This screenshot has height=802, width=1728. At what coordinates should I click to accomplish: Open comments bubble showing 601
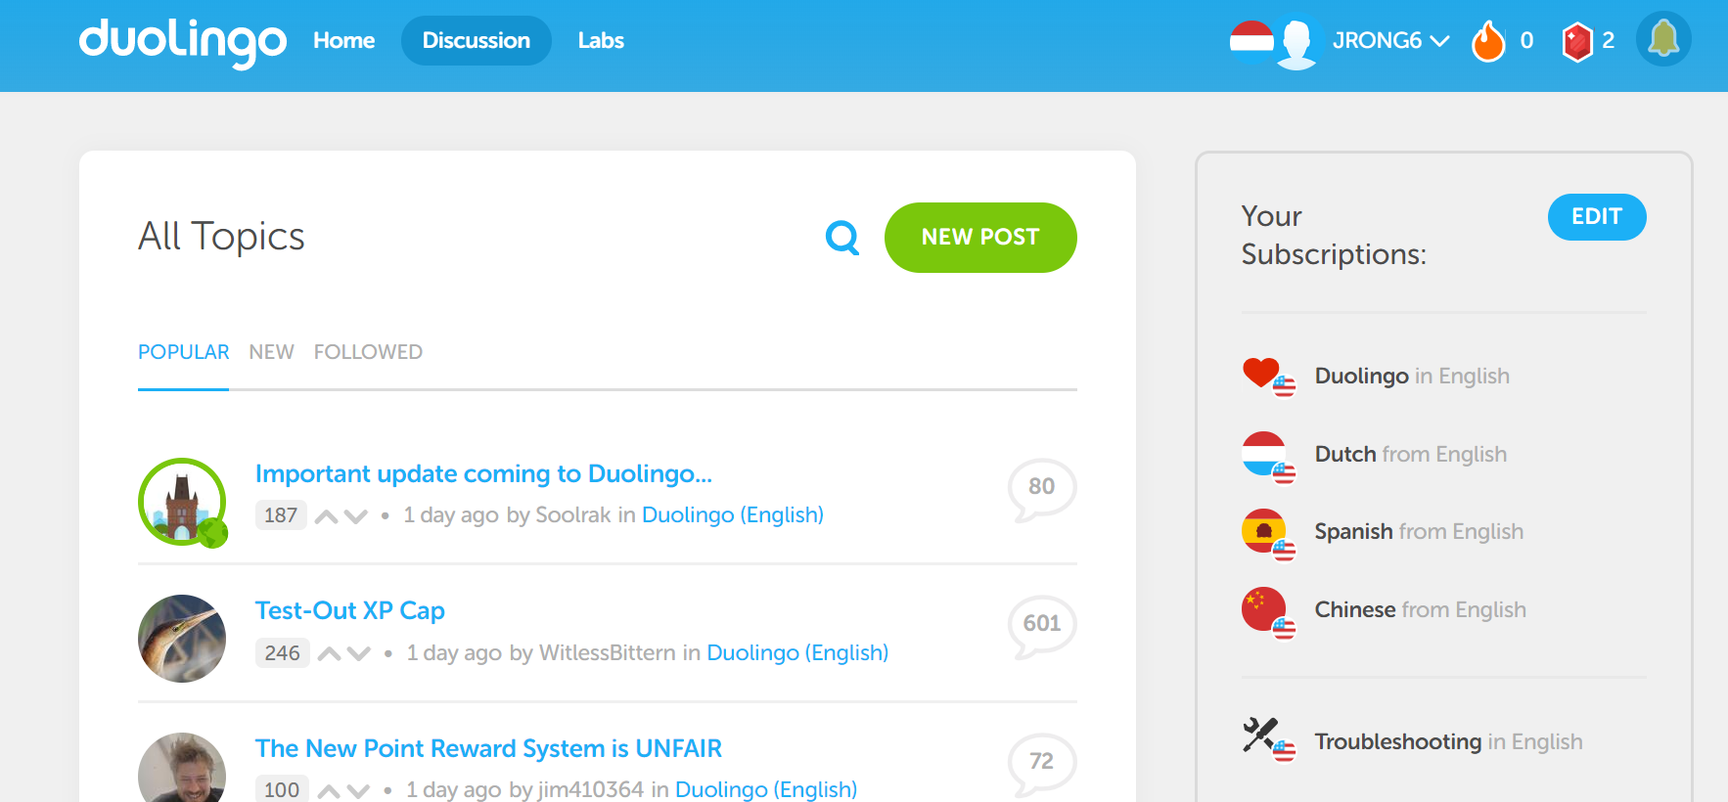tap(1041, 625)
